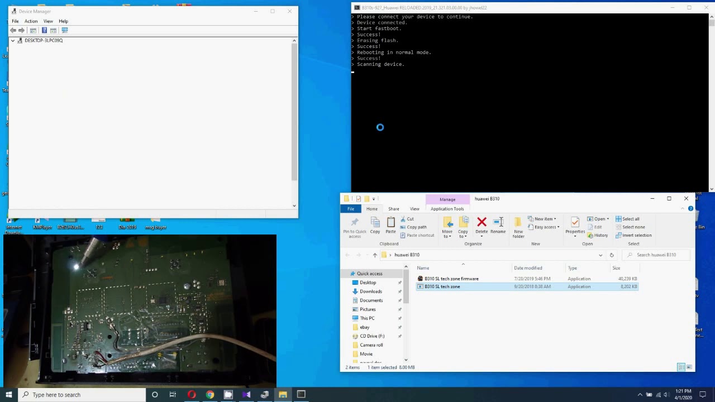
Task: Click the Help icon in Device Manager toolbar
Action: [x=44, y=30]
